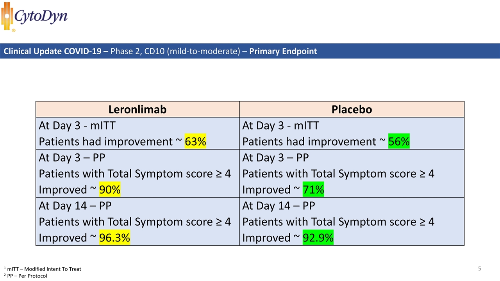Click the orange CytoDyn logo emblem

(x=7, y=16)
